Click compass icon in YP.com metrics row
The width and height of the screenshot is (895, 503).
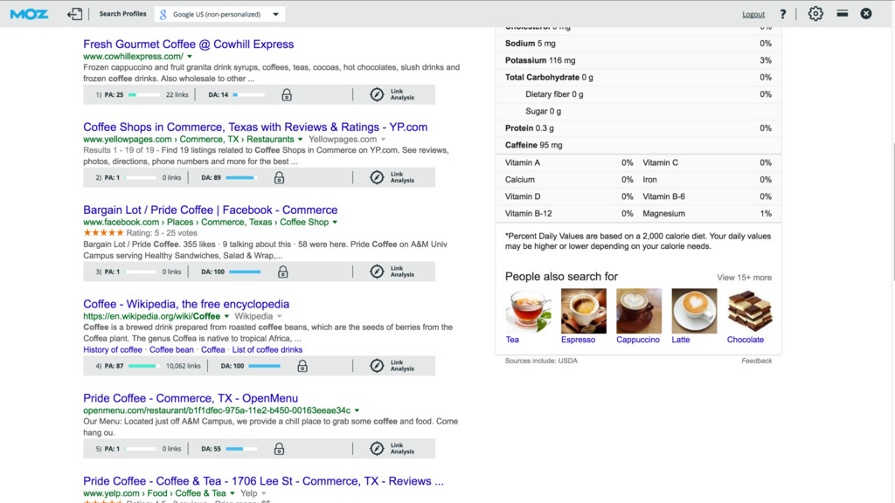tap(377, 177)
